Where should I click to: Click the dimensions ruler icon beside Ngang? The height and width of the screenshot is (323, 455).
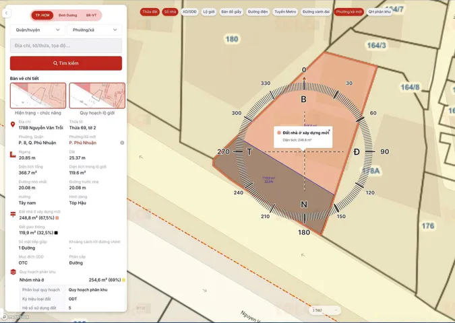coord(13,155)
